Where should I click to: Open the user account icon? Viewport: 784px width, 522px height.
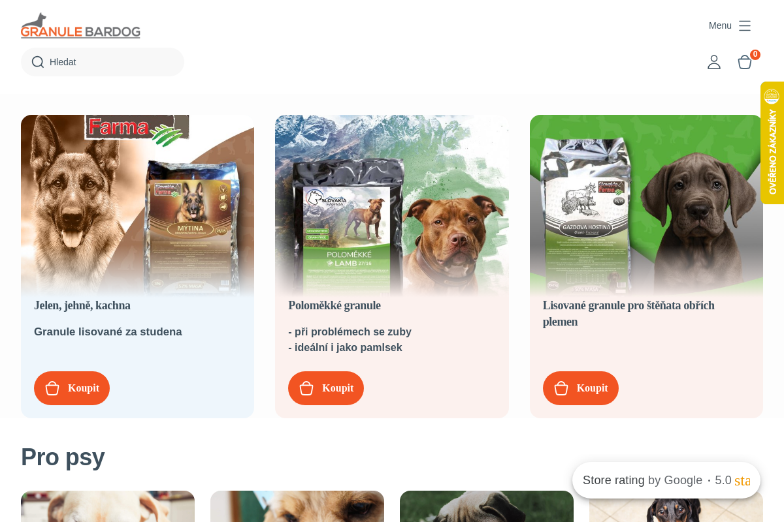tap(714, 62)
